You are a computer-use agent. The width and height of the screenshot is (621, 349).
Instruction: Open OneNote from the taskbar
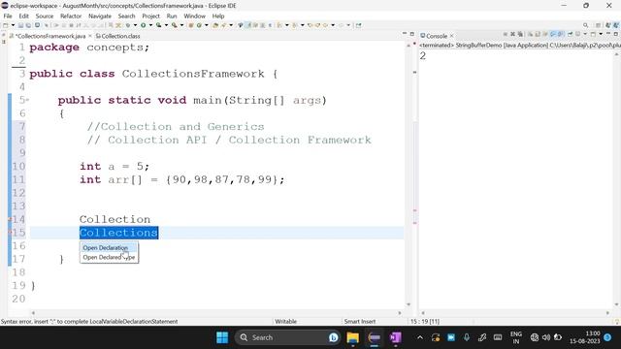(395, 337)
